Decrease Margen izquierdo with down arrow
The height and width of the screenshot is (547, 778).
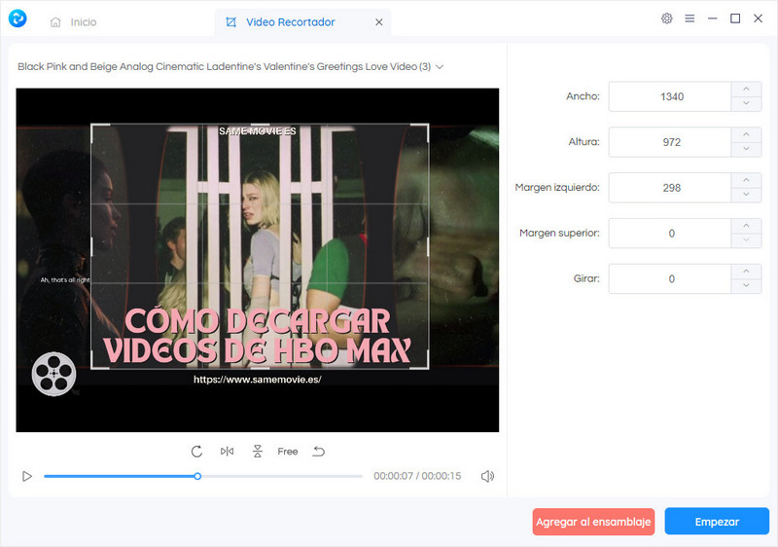point(746,195)
